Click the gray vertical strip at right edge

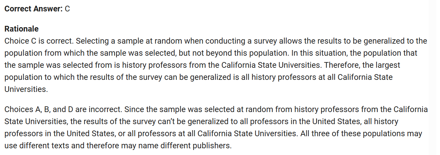[x=434, y=77]
